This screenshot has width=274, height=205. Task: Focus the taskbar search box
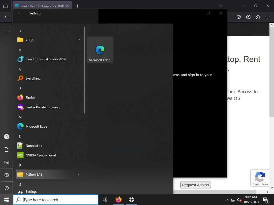pyautogui.click(x=56, y=200)
